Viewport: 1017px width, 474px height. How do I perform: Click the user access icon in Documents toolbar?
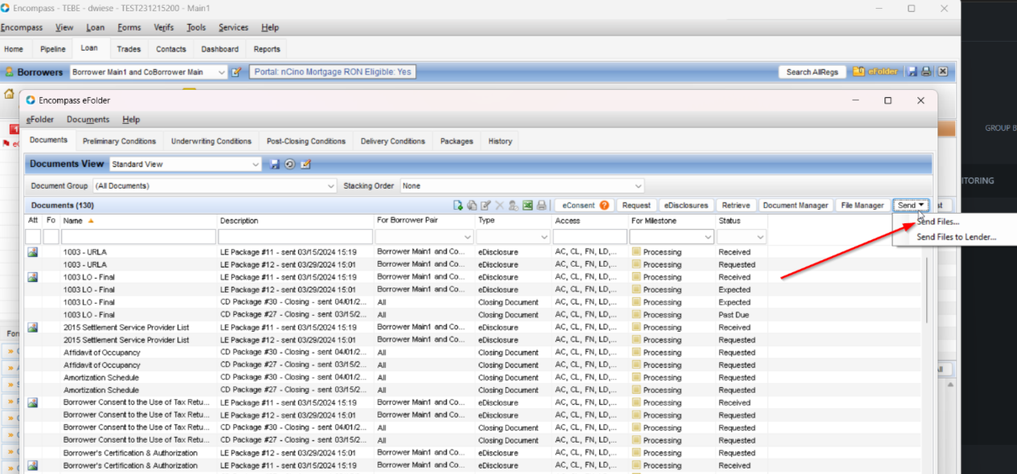(x=513, y=206)
